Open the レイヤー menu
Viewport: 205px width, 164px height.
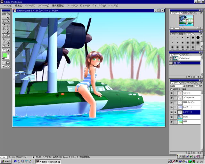[43, 6]
